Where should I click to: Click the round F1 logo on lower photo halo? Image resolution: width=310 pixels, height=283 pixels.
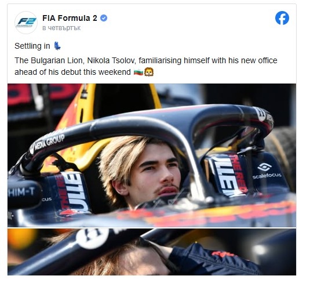tap(92, 238)
